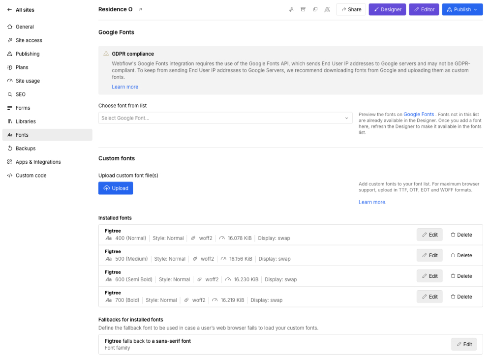The width and height of the screenshot is (492, 361).
Task: Click the Site access key icon
Action: pyautogui.click(x=9, y=40)
